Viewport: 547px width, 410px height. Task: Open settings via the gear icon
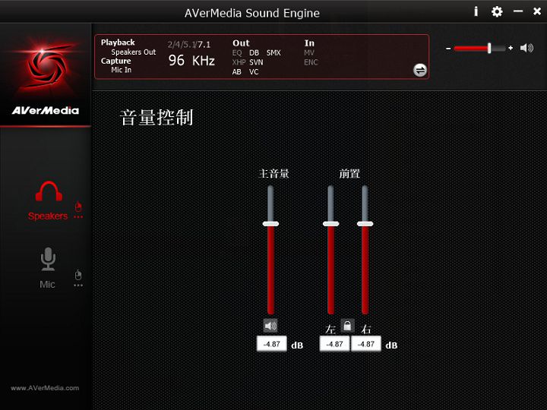click(497, 11)
